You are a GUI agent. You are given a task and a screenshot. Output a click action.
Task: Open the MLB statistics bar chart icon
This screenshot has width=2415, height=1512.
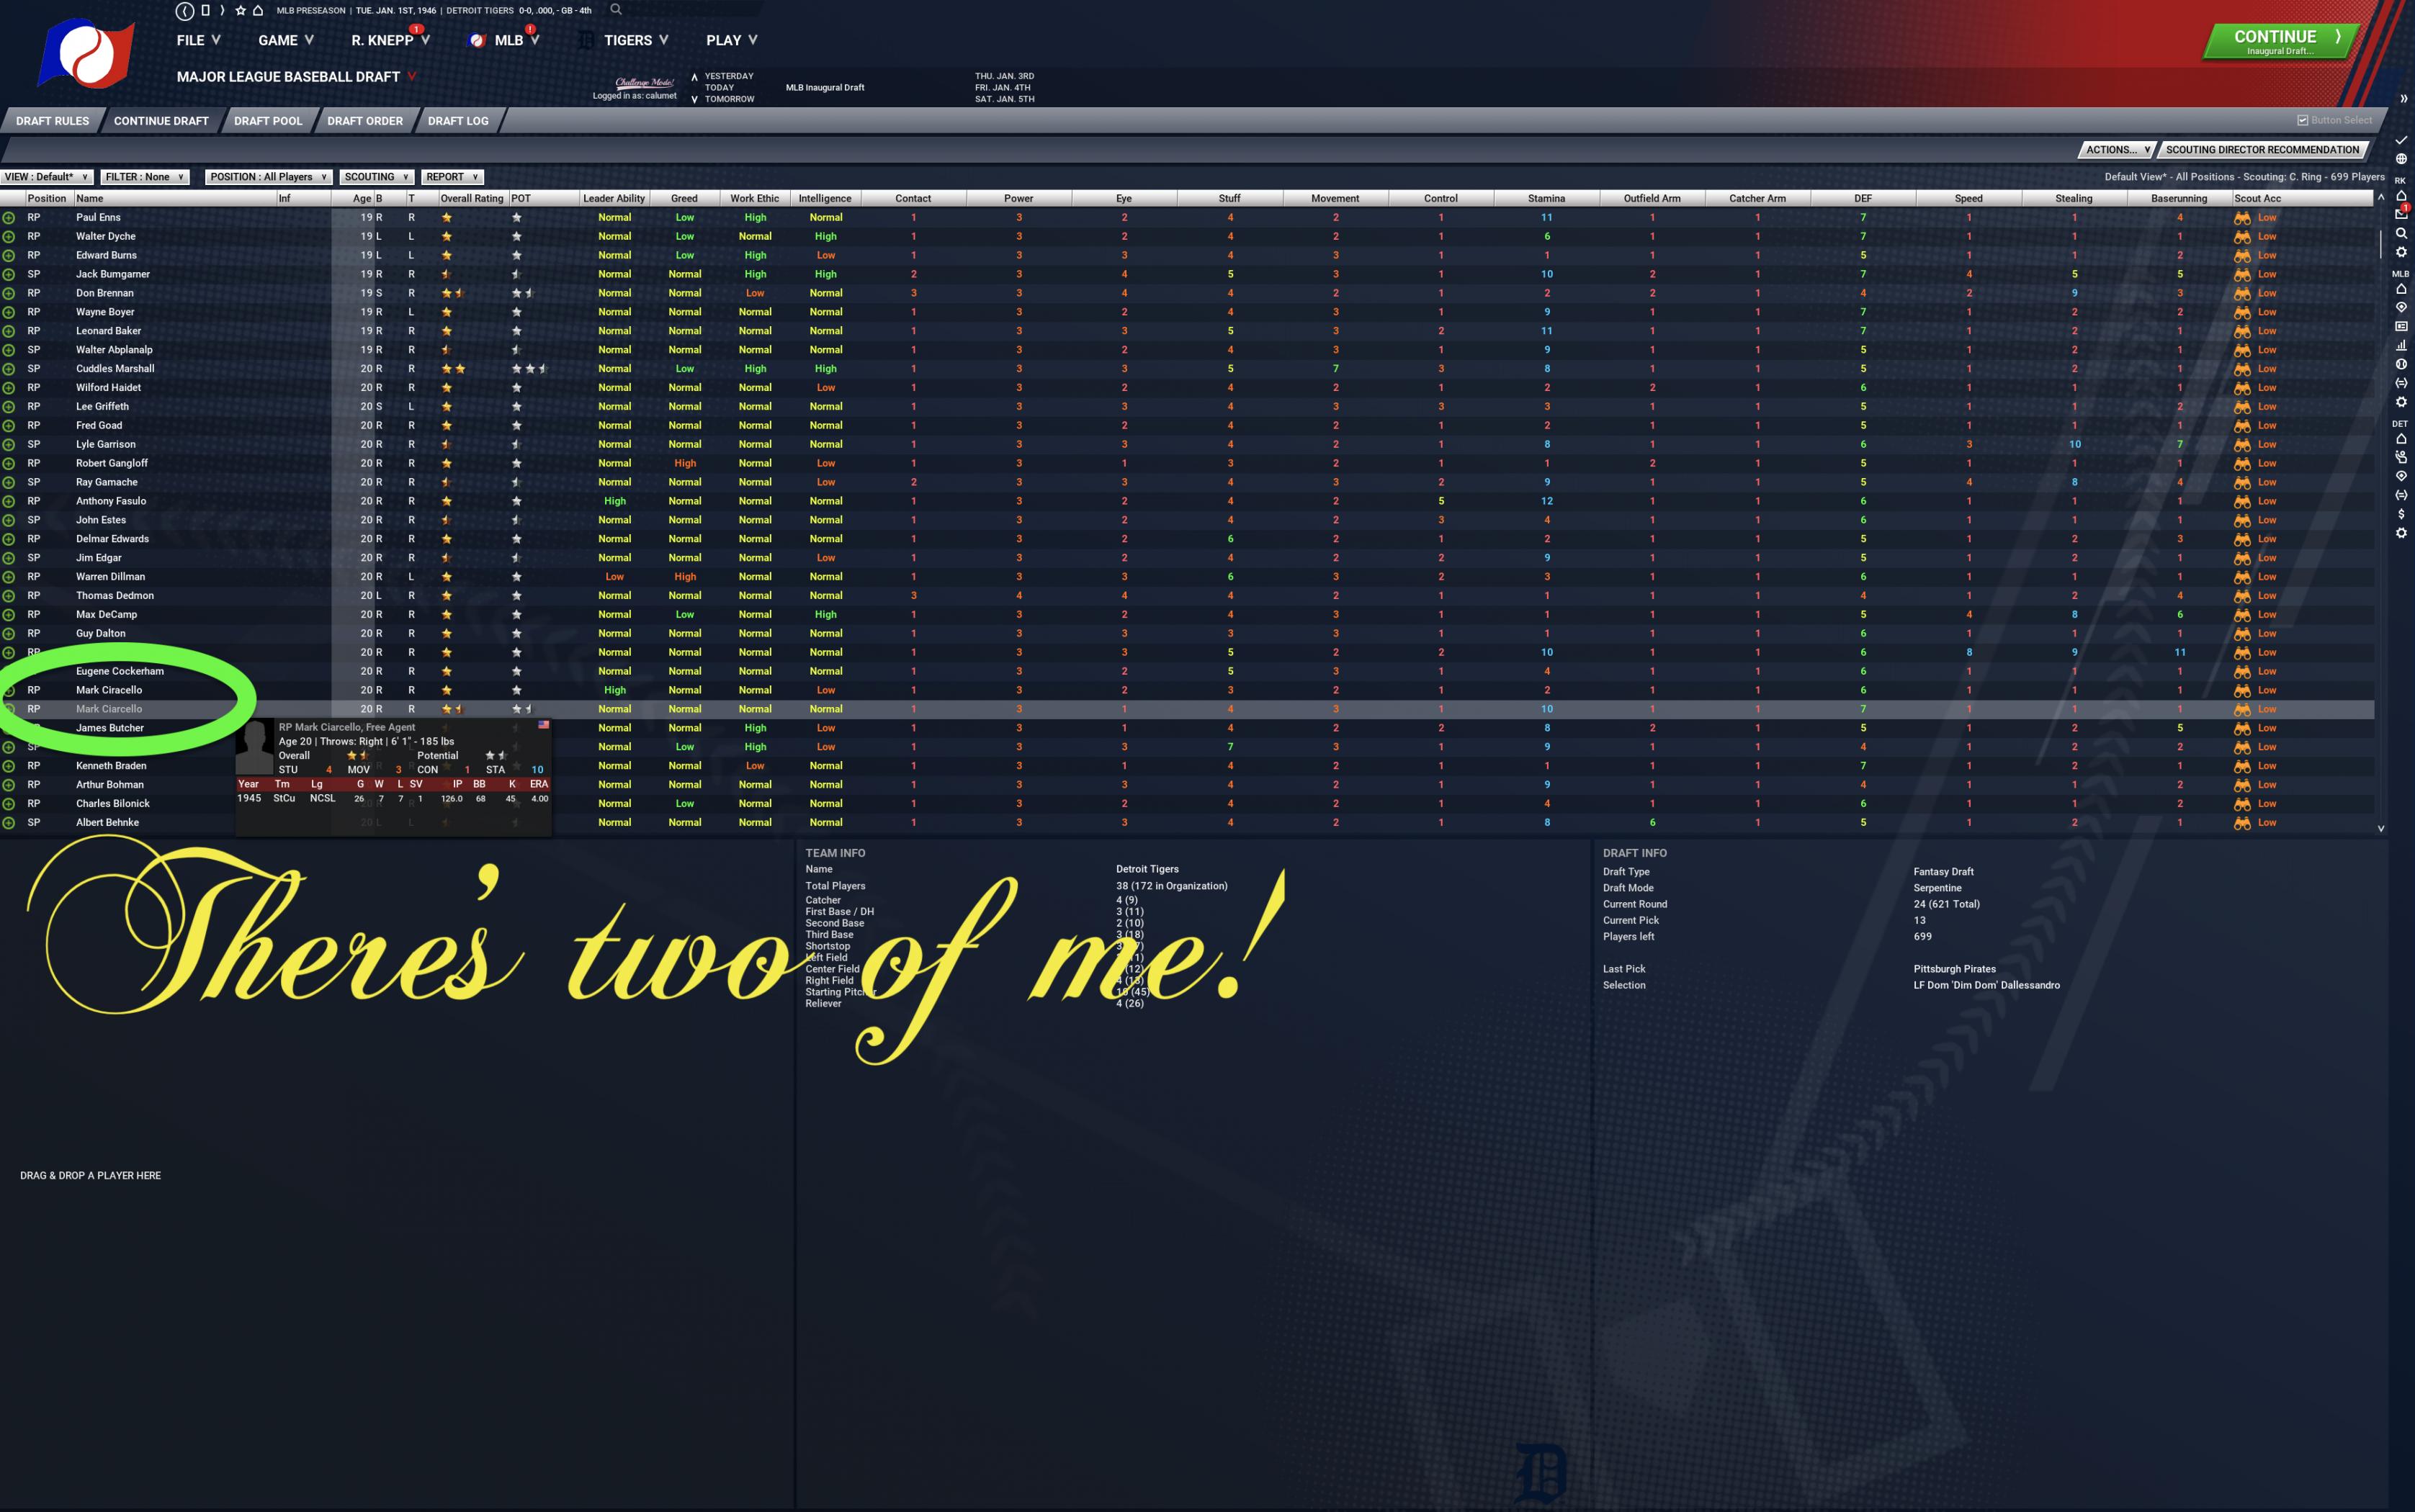(x=2401, y=345)
